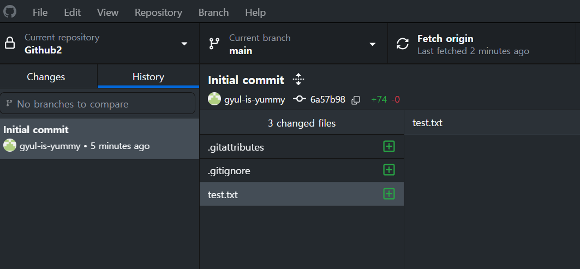Click the GitHub logo icon
580x269 pixels.
pos(10,11)
